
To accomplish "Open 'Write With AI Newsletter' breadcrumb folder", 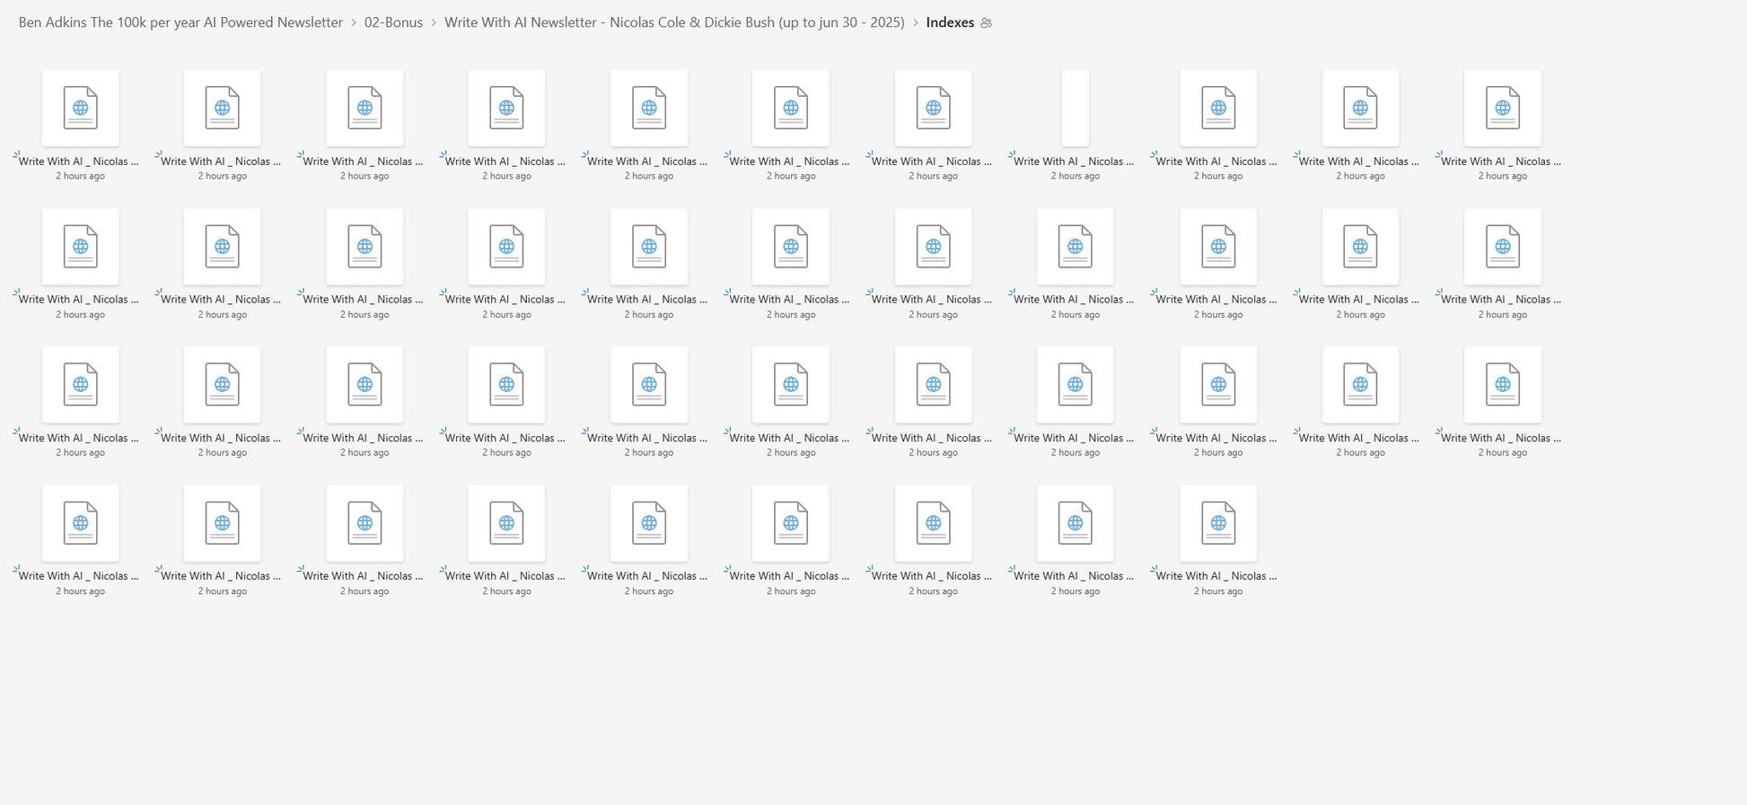I will [x=673, y=22].
